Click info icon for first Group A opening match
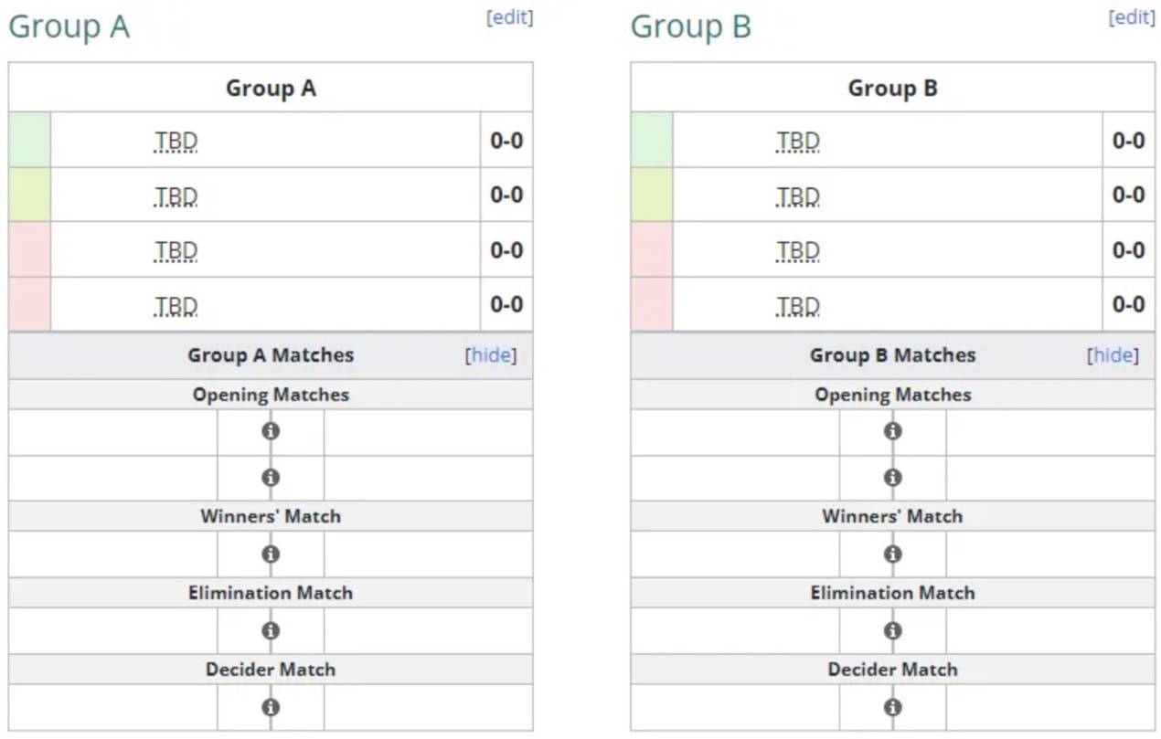 (x=271, y=431)
